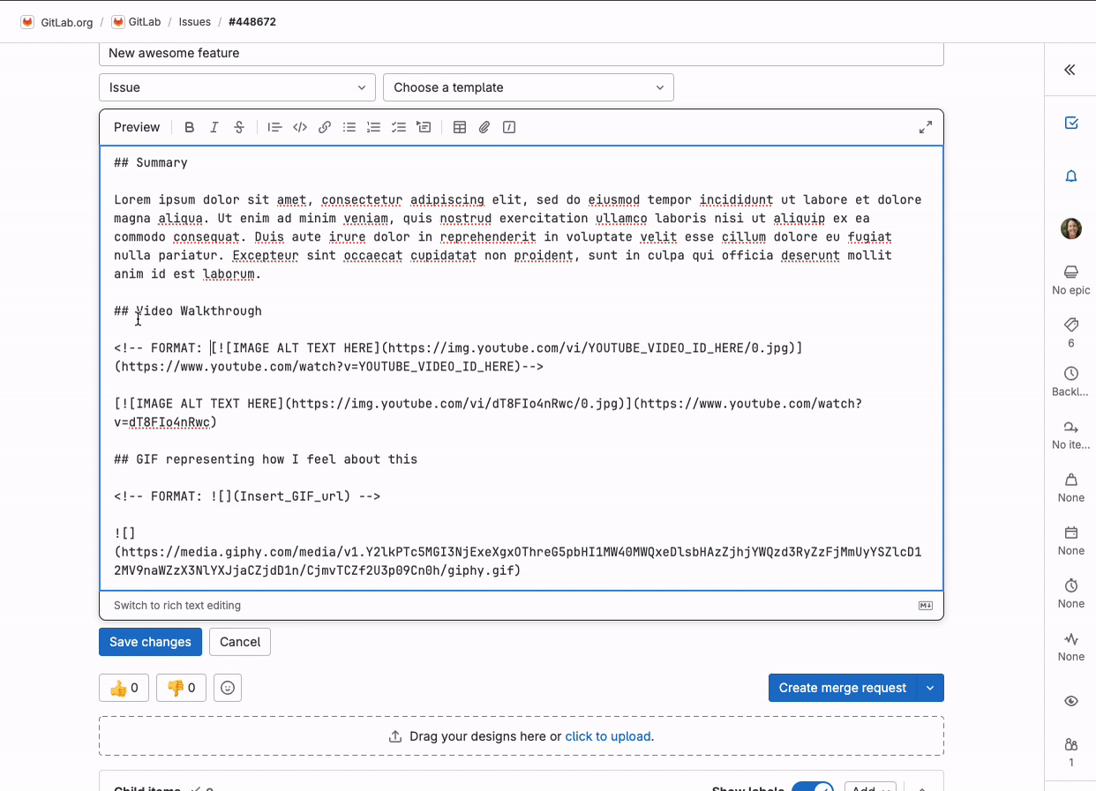The height and width of the screenshot is (791, 1096).
Task: Toggle the Show labels switch
Action: (x=812, y=787)
